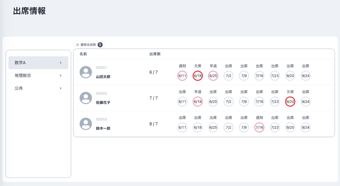340x186 pixels.
Task: Expand the 地理総合 chevron arrow
Action: pyautogui.click(x=61, y=75)
